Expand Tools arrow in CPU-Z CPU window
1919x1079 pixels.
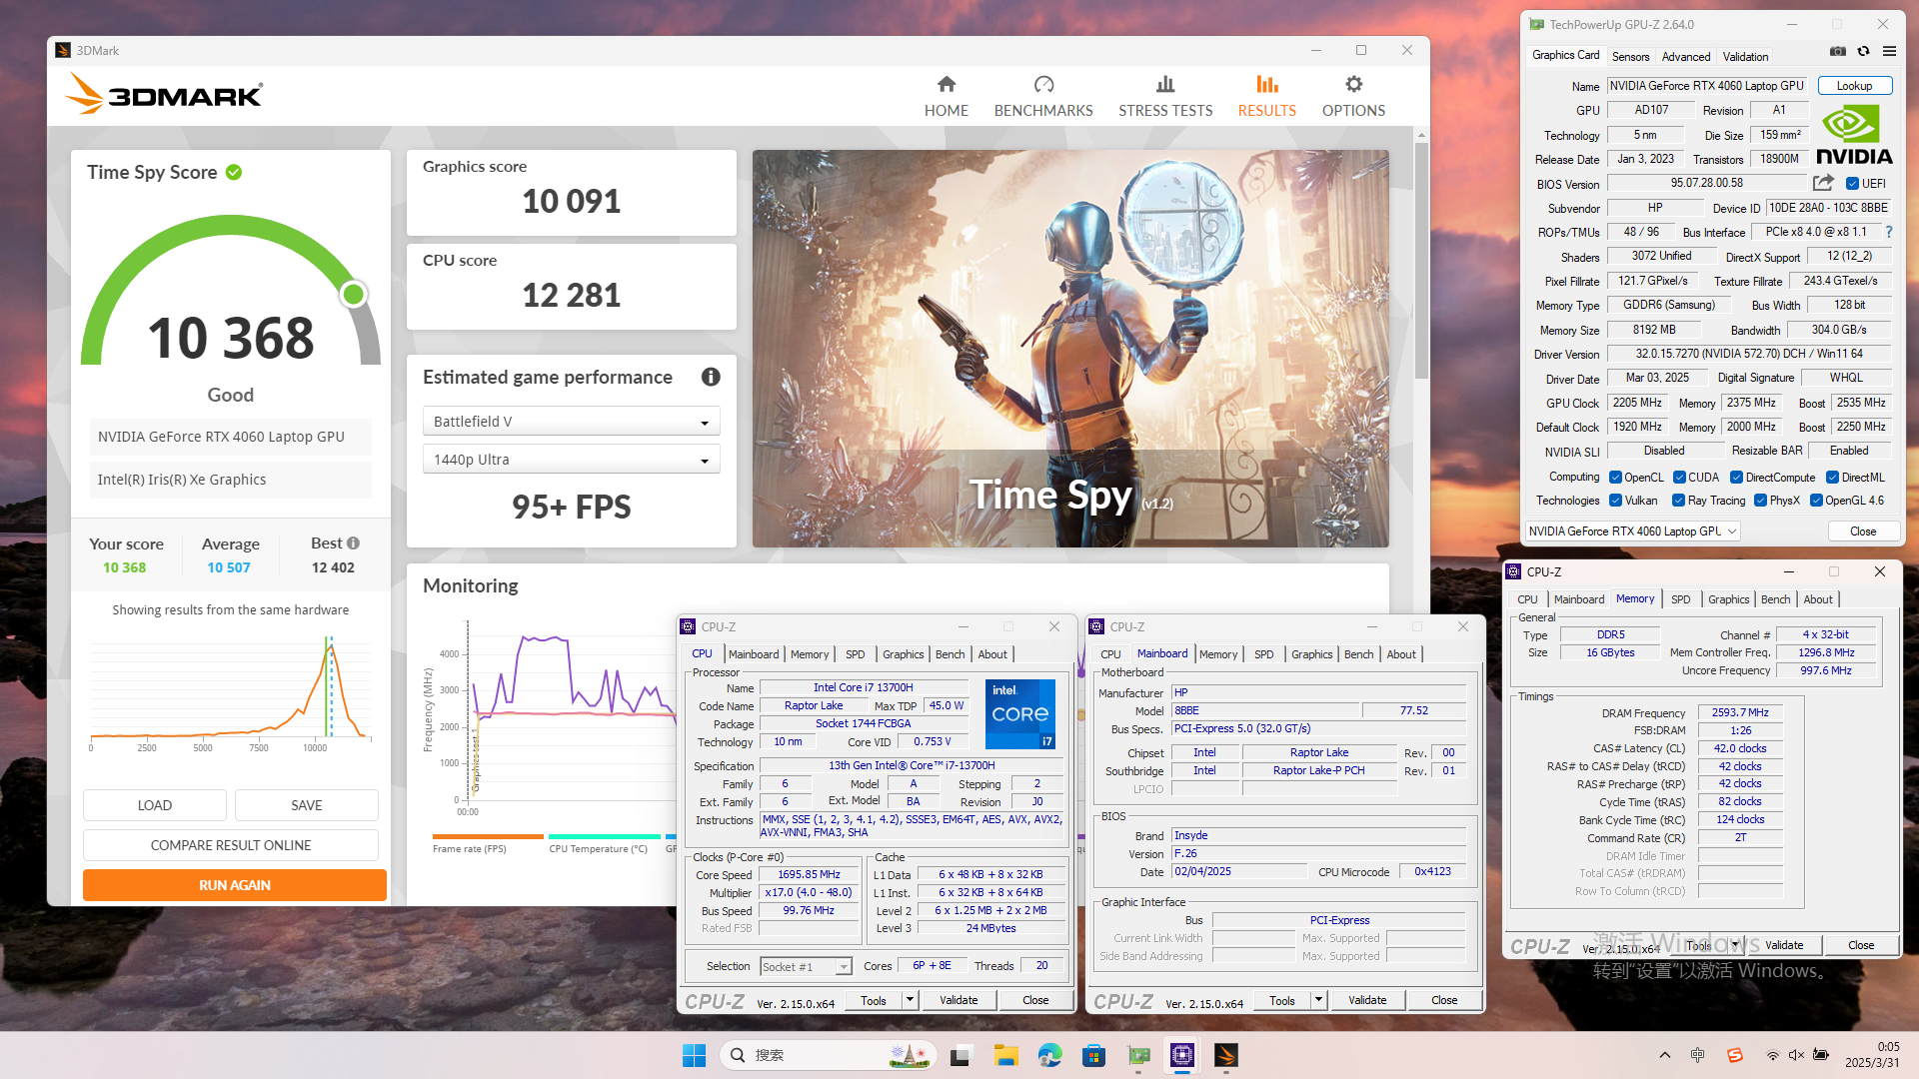910,1000
